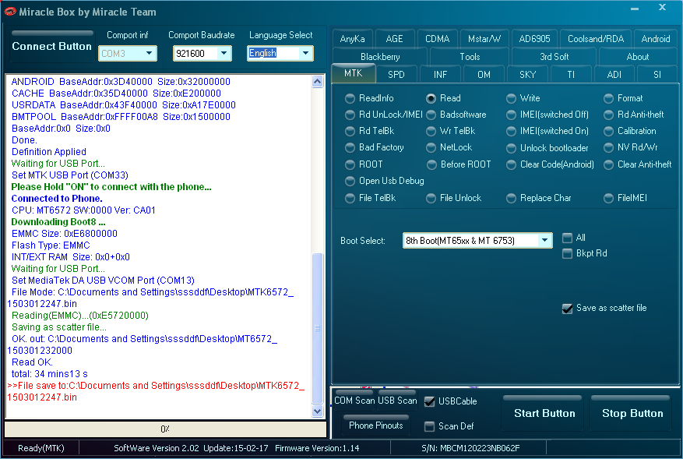Click the USB Scan button
This screenshot has height=459, width=683.
coord(397,401)
